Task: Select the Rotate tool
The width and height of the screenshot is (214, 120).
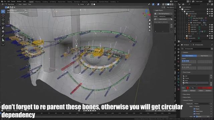Action: tap(3, 24)
